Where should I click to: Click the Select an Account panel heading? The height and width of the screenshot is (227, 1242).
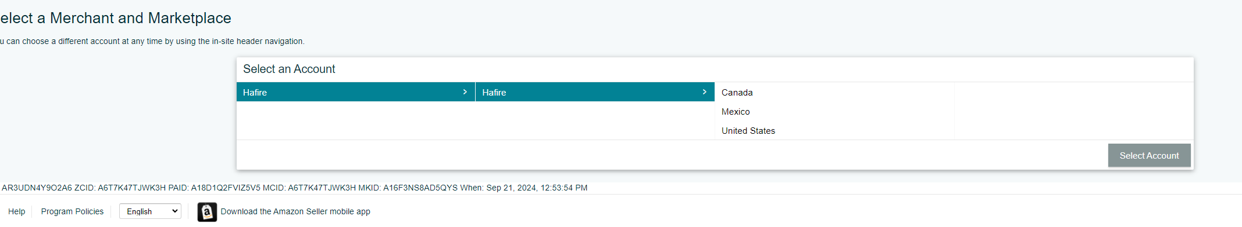[x=289, y=69]
